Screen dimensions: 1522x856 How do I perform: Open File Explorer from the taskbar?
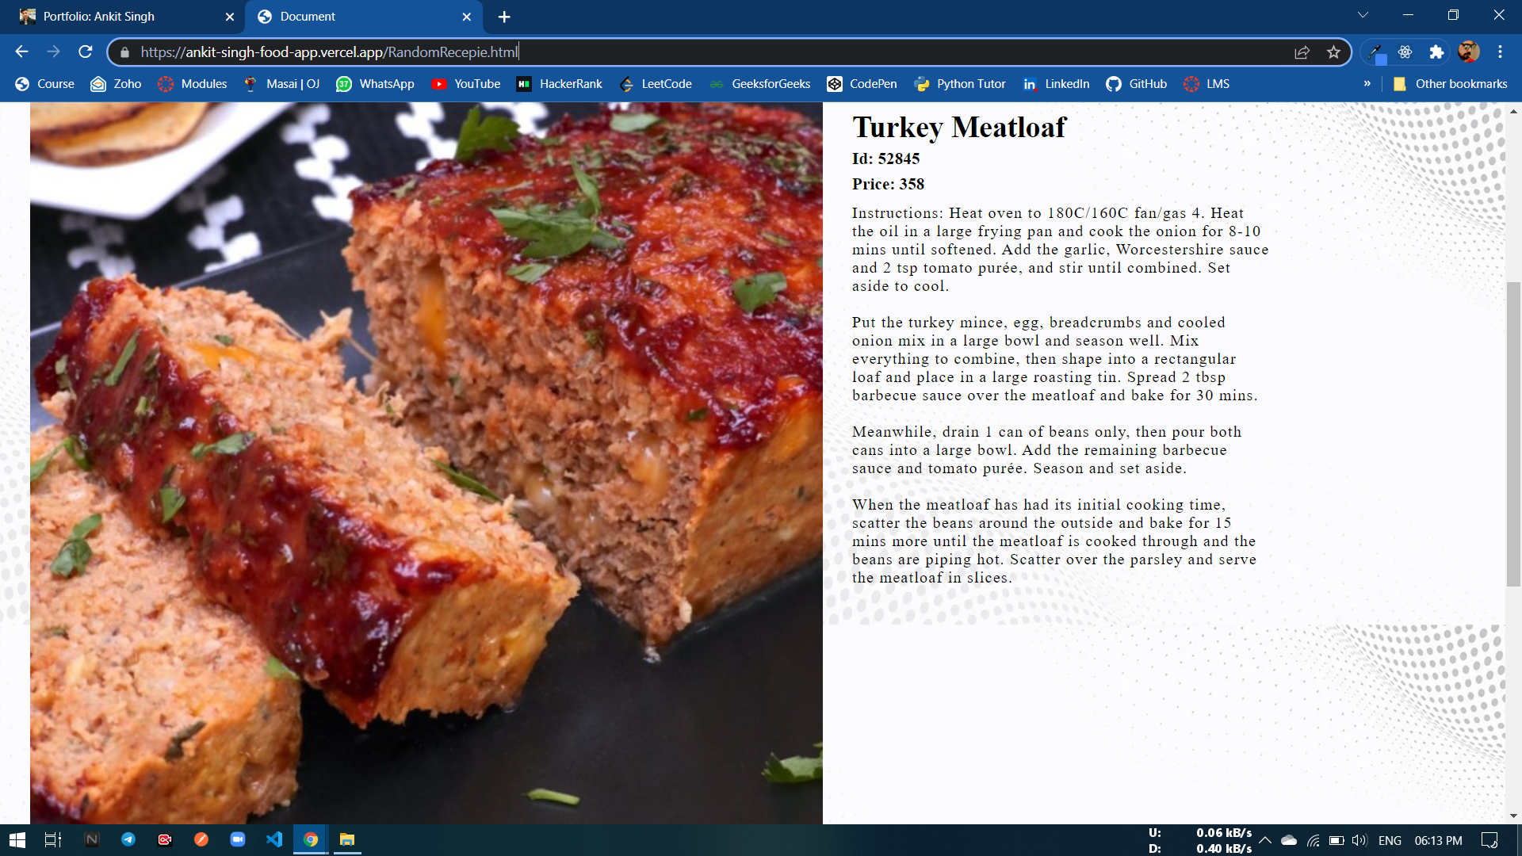point(347,839)
